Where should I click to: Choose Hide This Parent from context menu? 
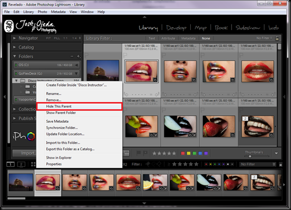click(80, 106)
